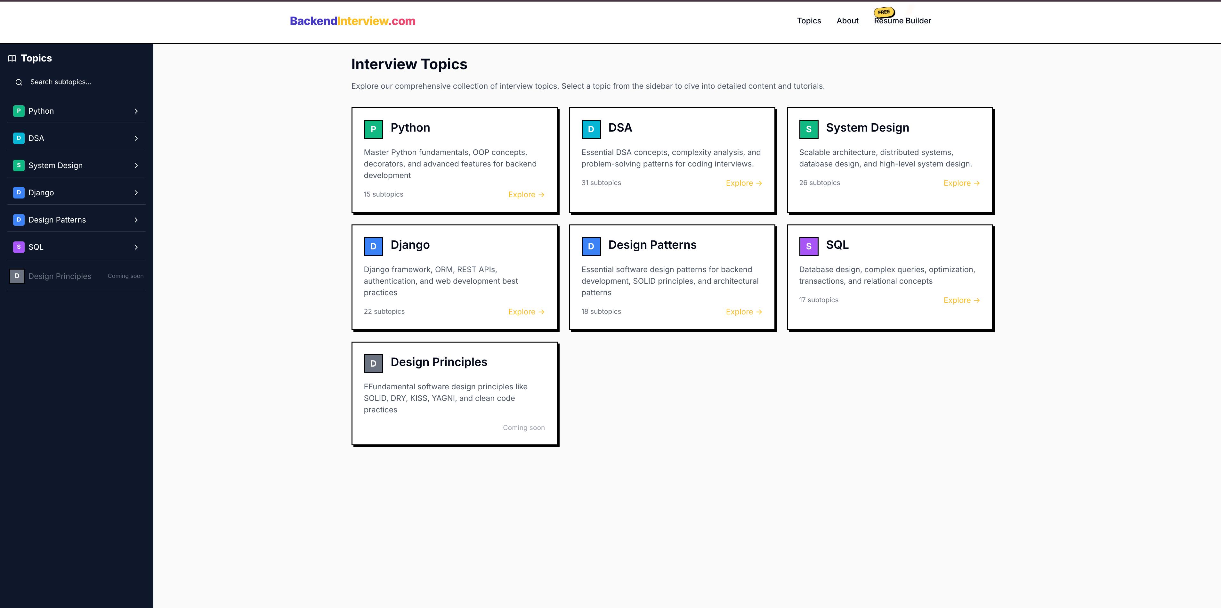Click '18 subtopics' text on Design Patterns card

click(601, 311)
